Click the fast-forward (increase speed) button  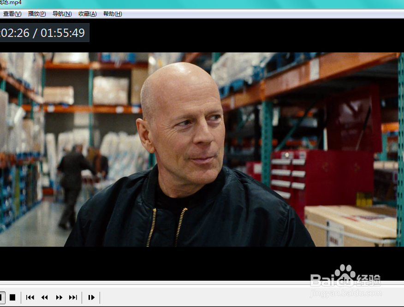(x=59, y=297)
